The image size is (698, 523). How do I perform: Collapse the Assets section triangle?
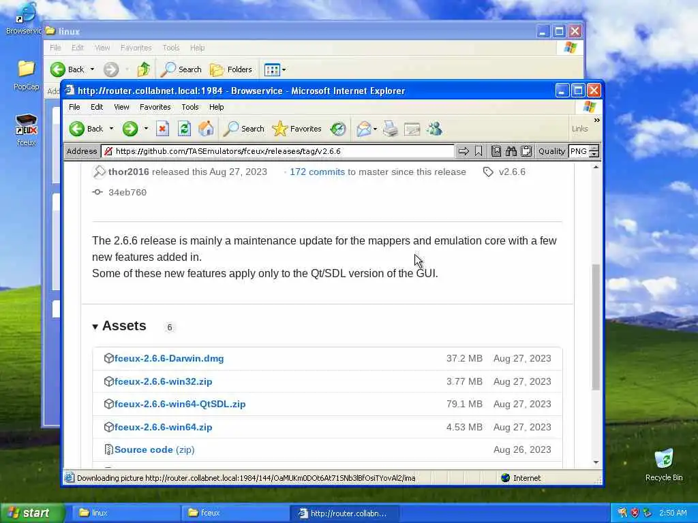(95, 327)
